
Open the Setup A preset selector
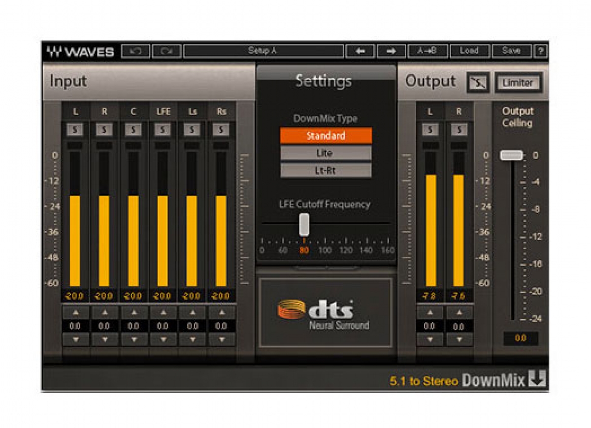click(264, 51)
